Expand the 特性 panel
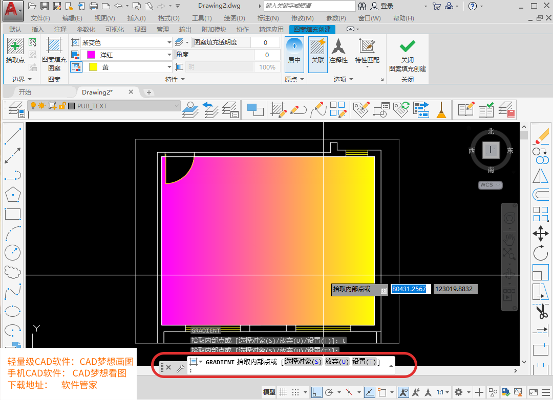The height and width of the screenshot is (400, 553). pos(175,79)
